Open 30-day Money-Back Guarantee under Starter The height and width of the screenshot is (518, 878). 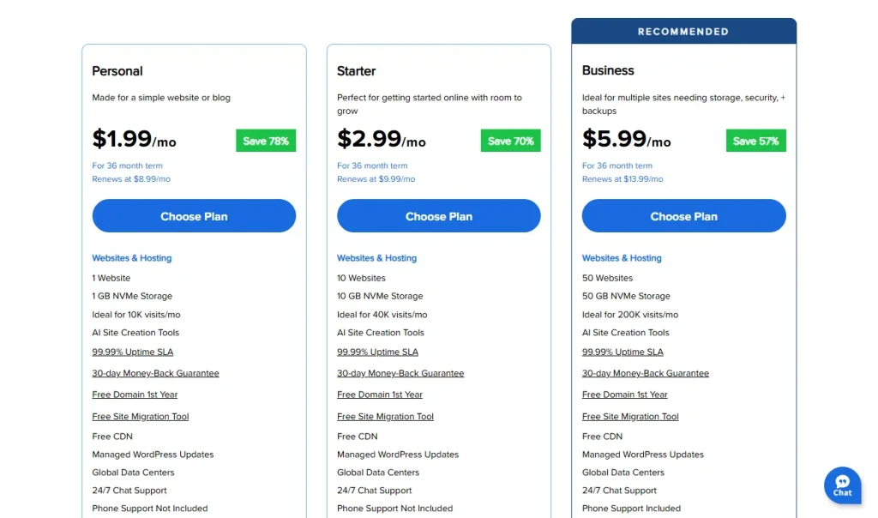coord(400,373)
